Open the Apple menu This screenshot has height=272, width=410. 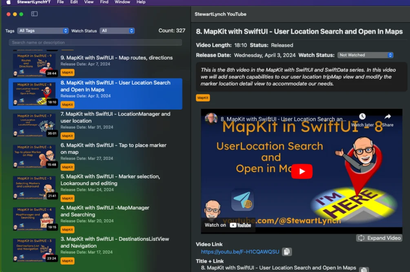pyautogui.click(x=8, y=2)
